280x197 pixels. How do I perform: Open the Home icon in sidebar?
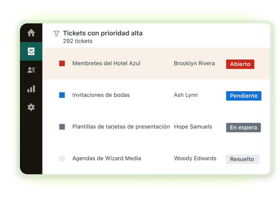click(x=31, y=33)
